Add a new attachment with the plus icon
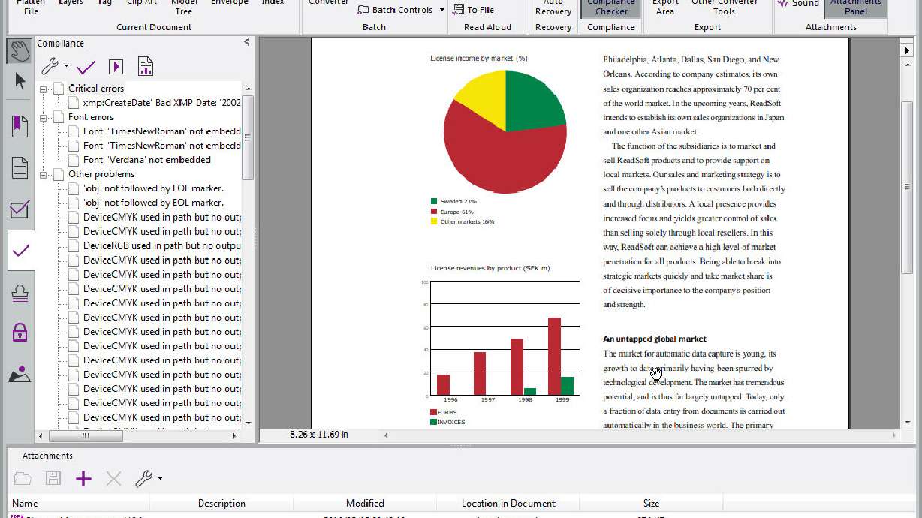 (83, 478)
